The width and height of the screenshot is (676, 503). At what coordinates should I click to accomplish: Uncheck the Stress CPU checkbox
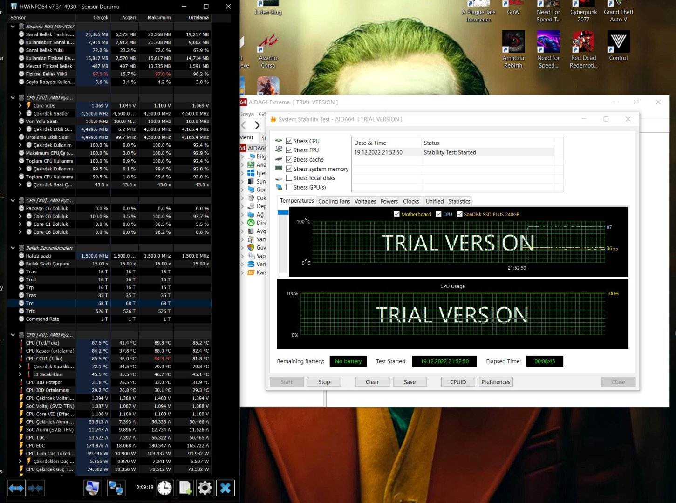click(289, 141)
